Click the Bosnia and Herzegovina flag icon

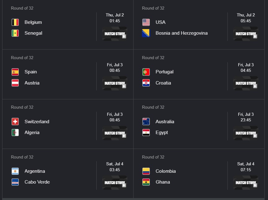tap(146, 33)
